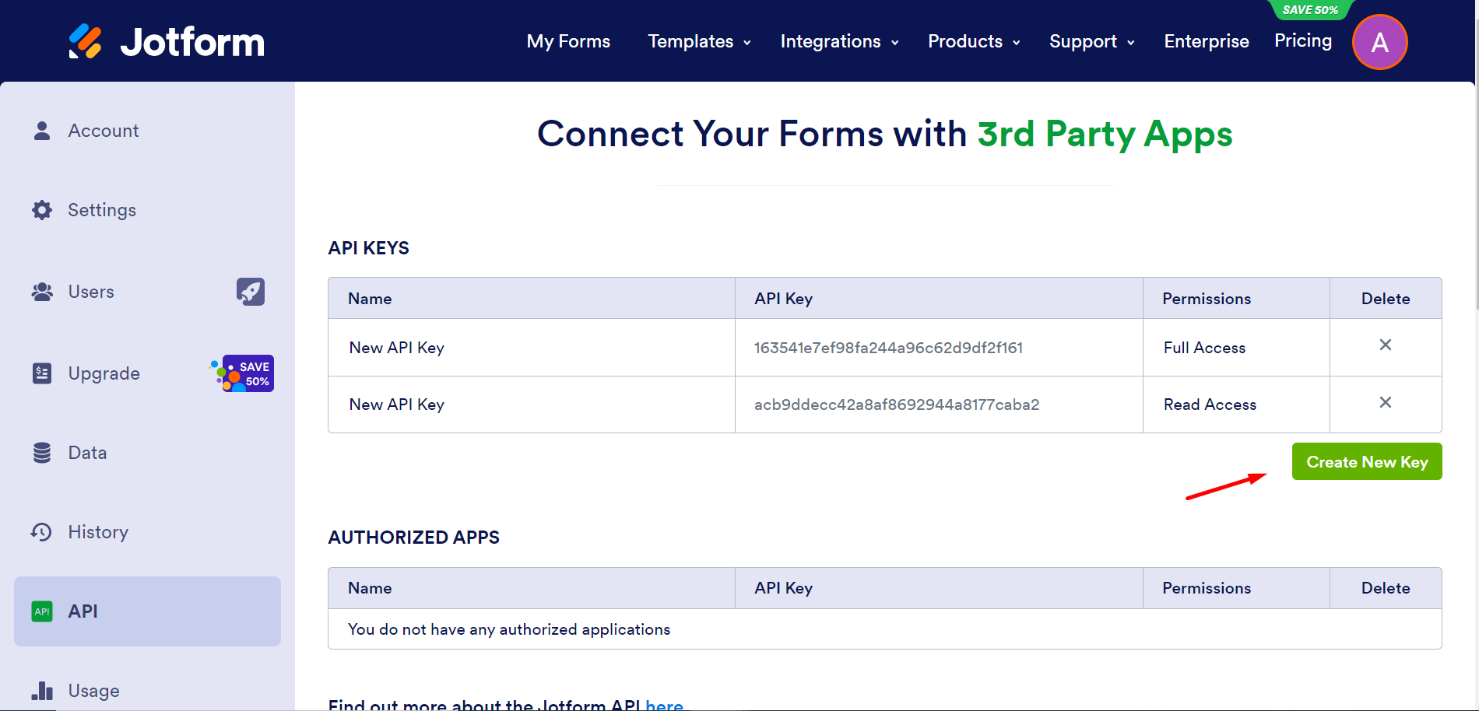1479x711 pixels.
Task: Open the Upgrade sidebar label
Action: tap(104, 373)
